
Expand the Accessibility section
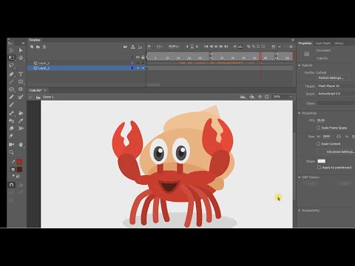click(x=300, y=211)
